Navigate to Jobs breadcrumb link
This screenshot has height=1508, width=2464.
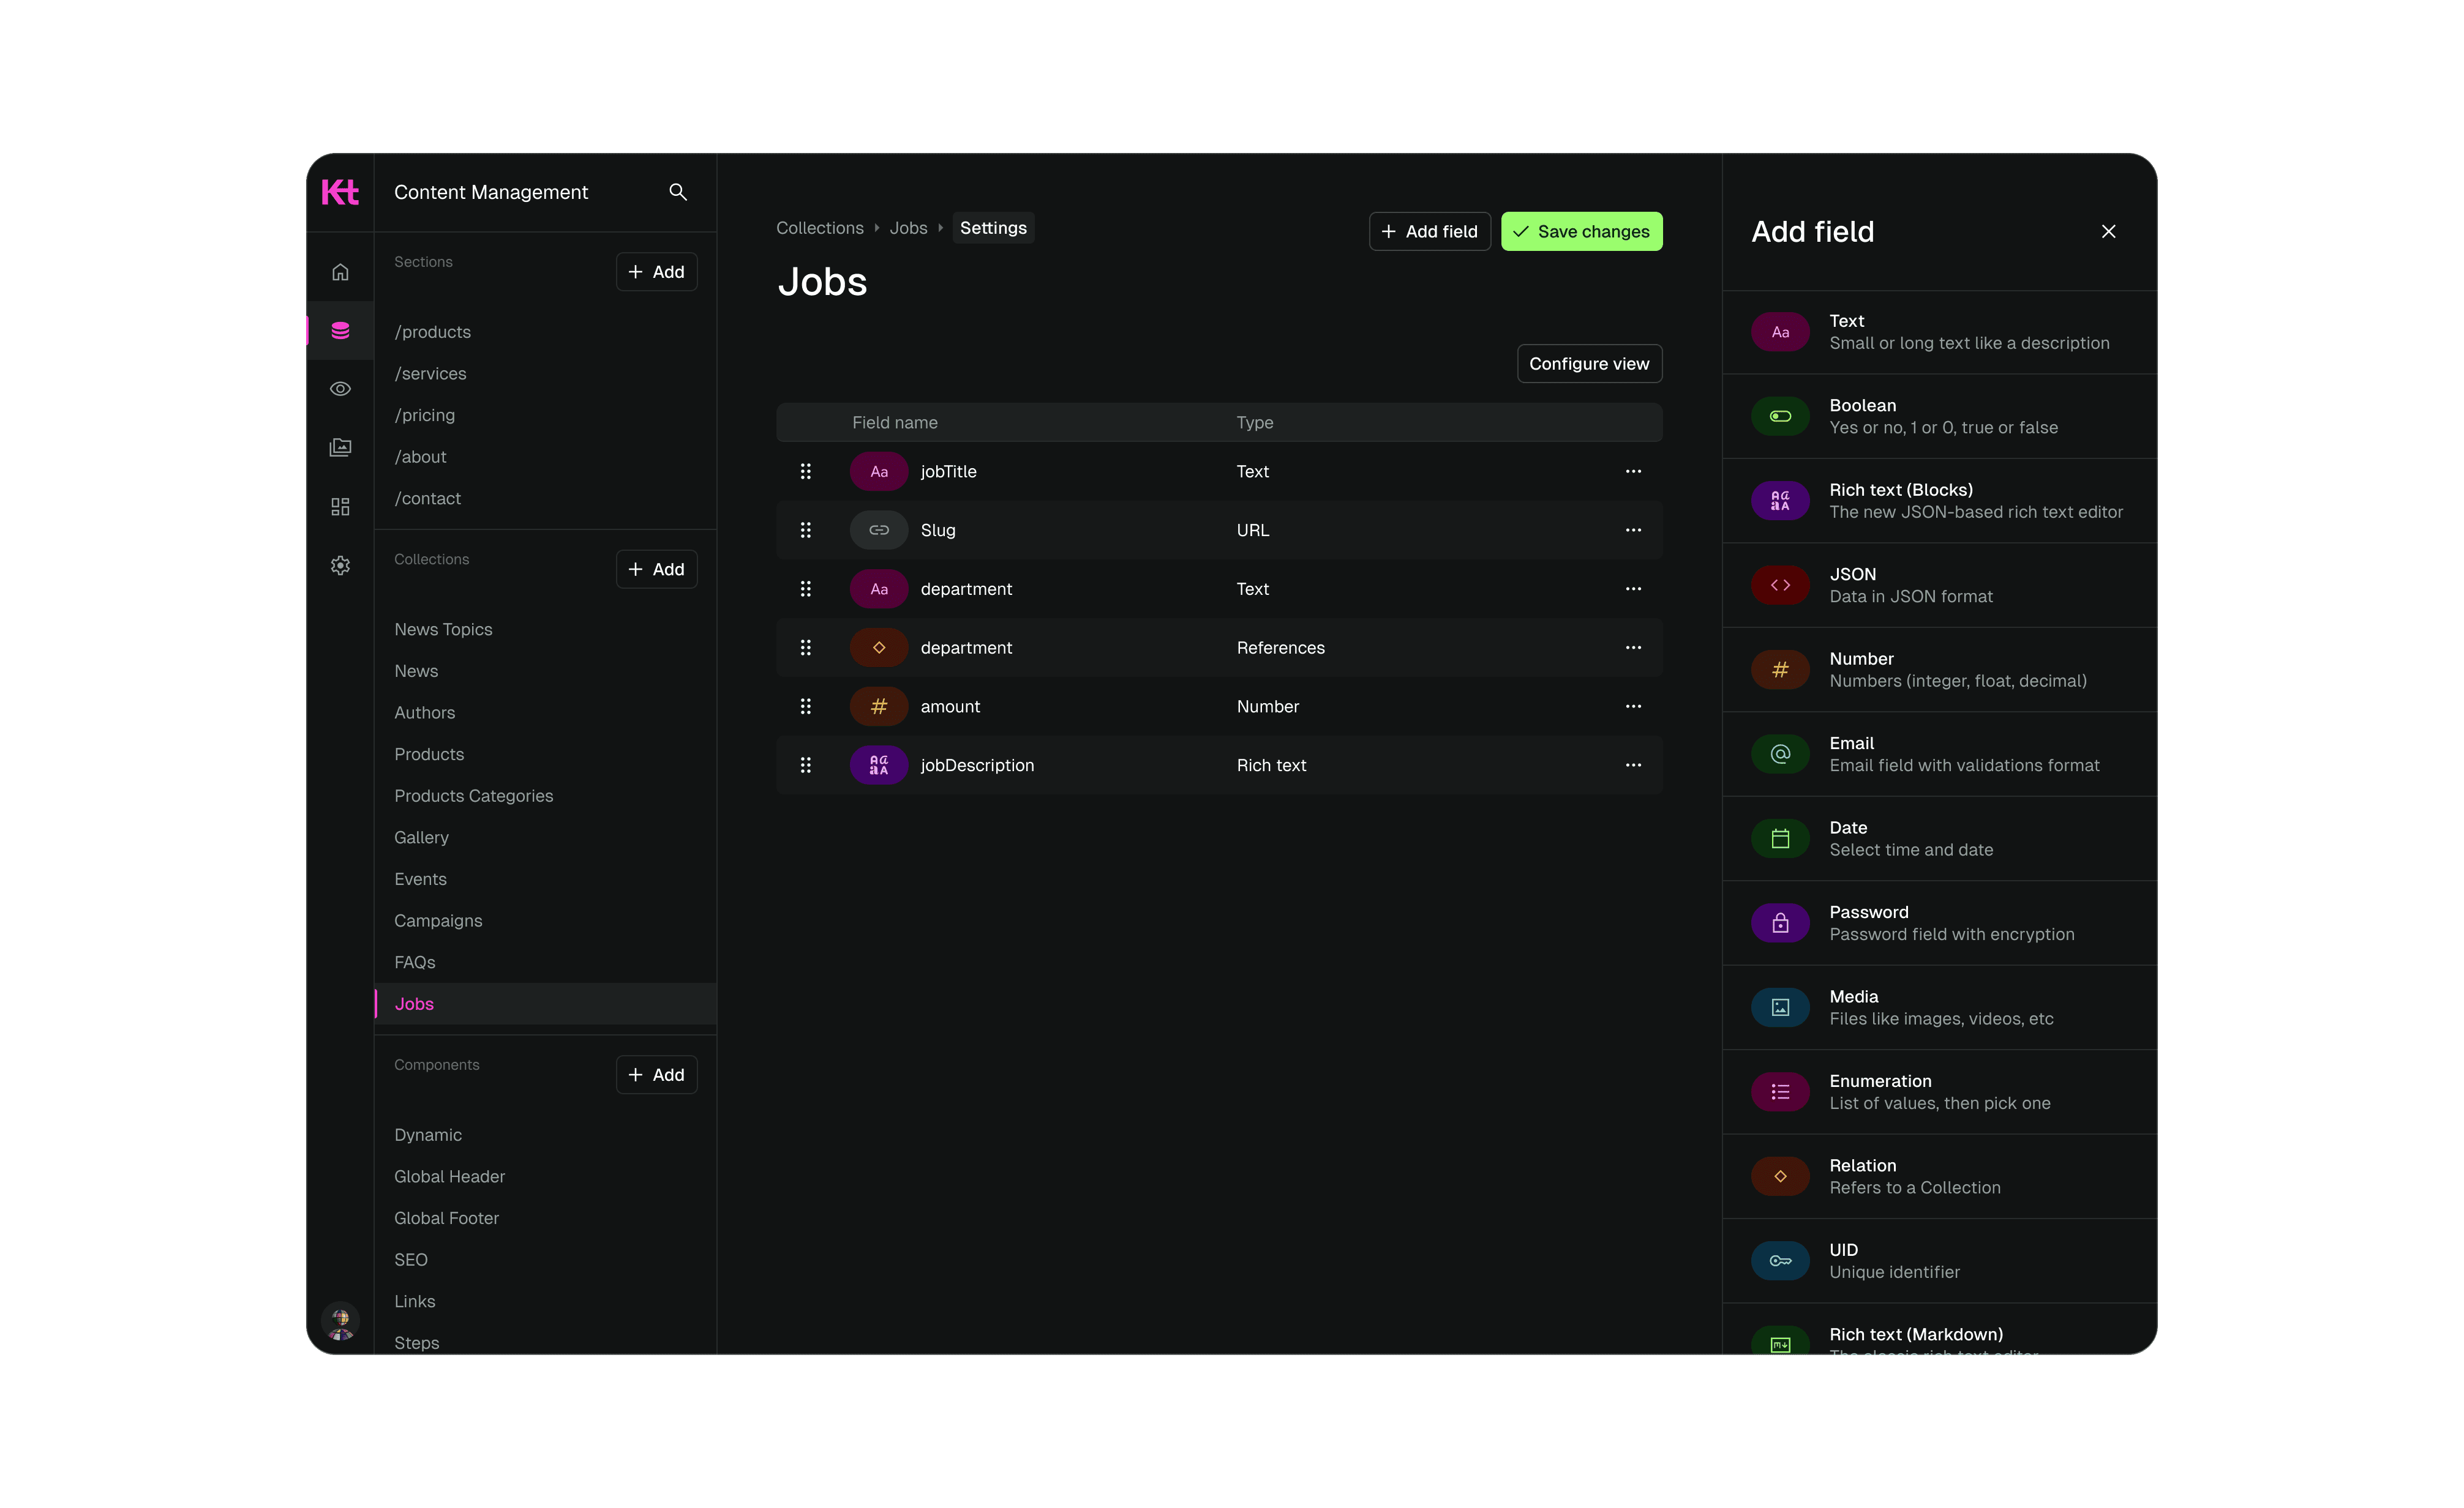[x=908, y=228]
